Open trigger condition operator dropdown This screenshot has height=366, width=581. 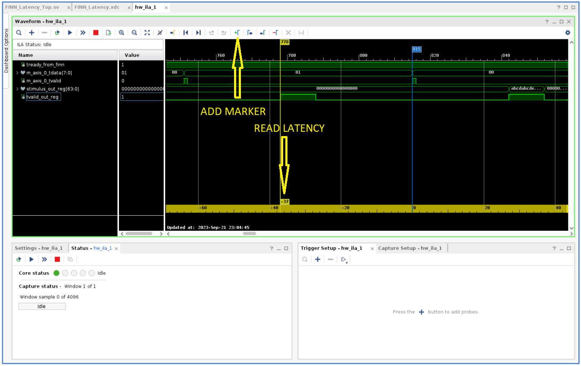[344, 259]
